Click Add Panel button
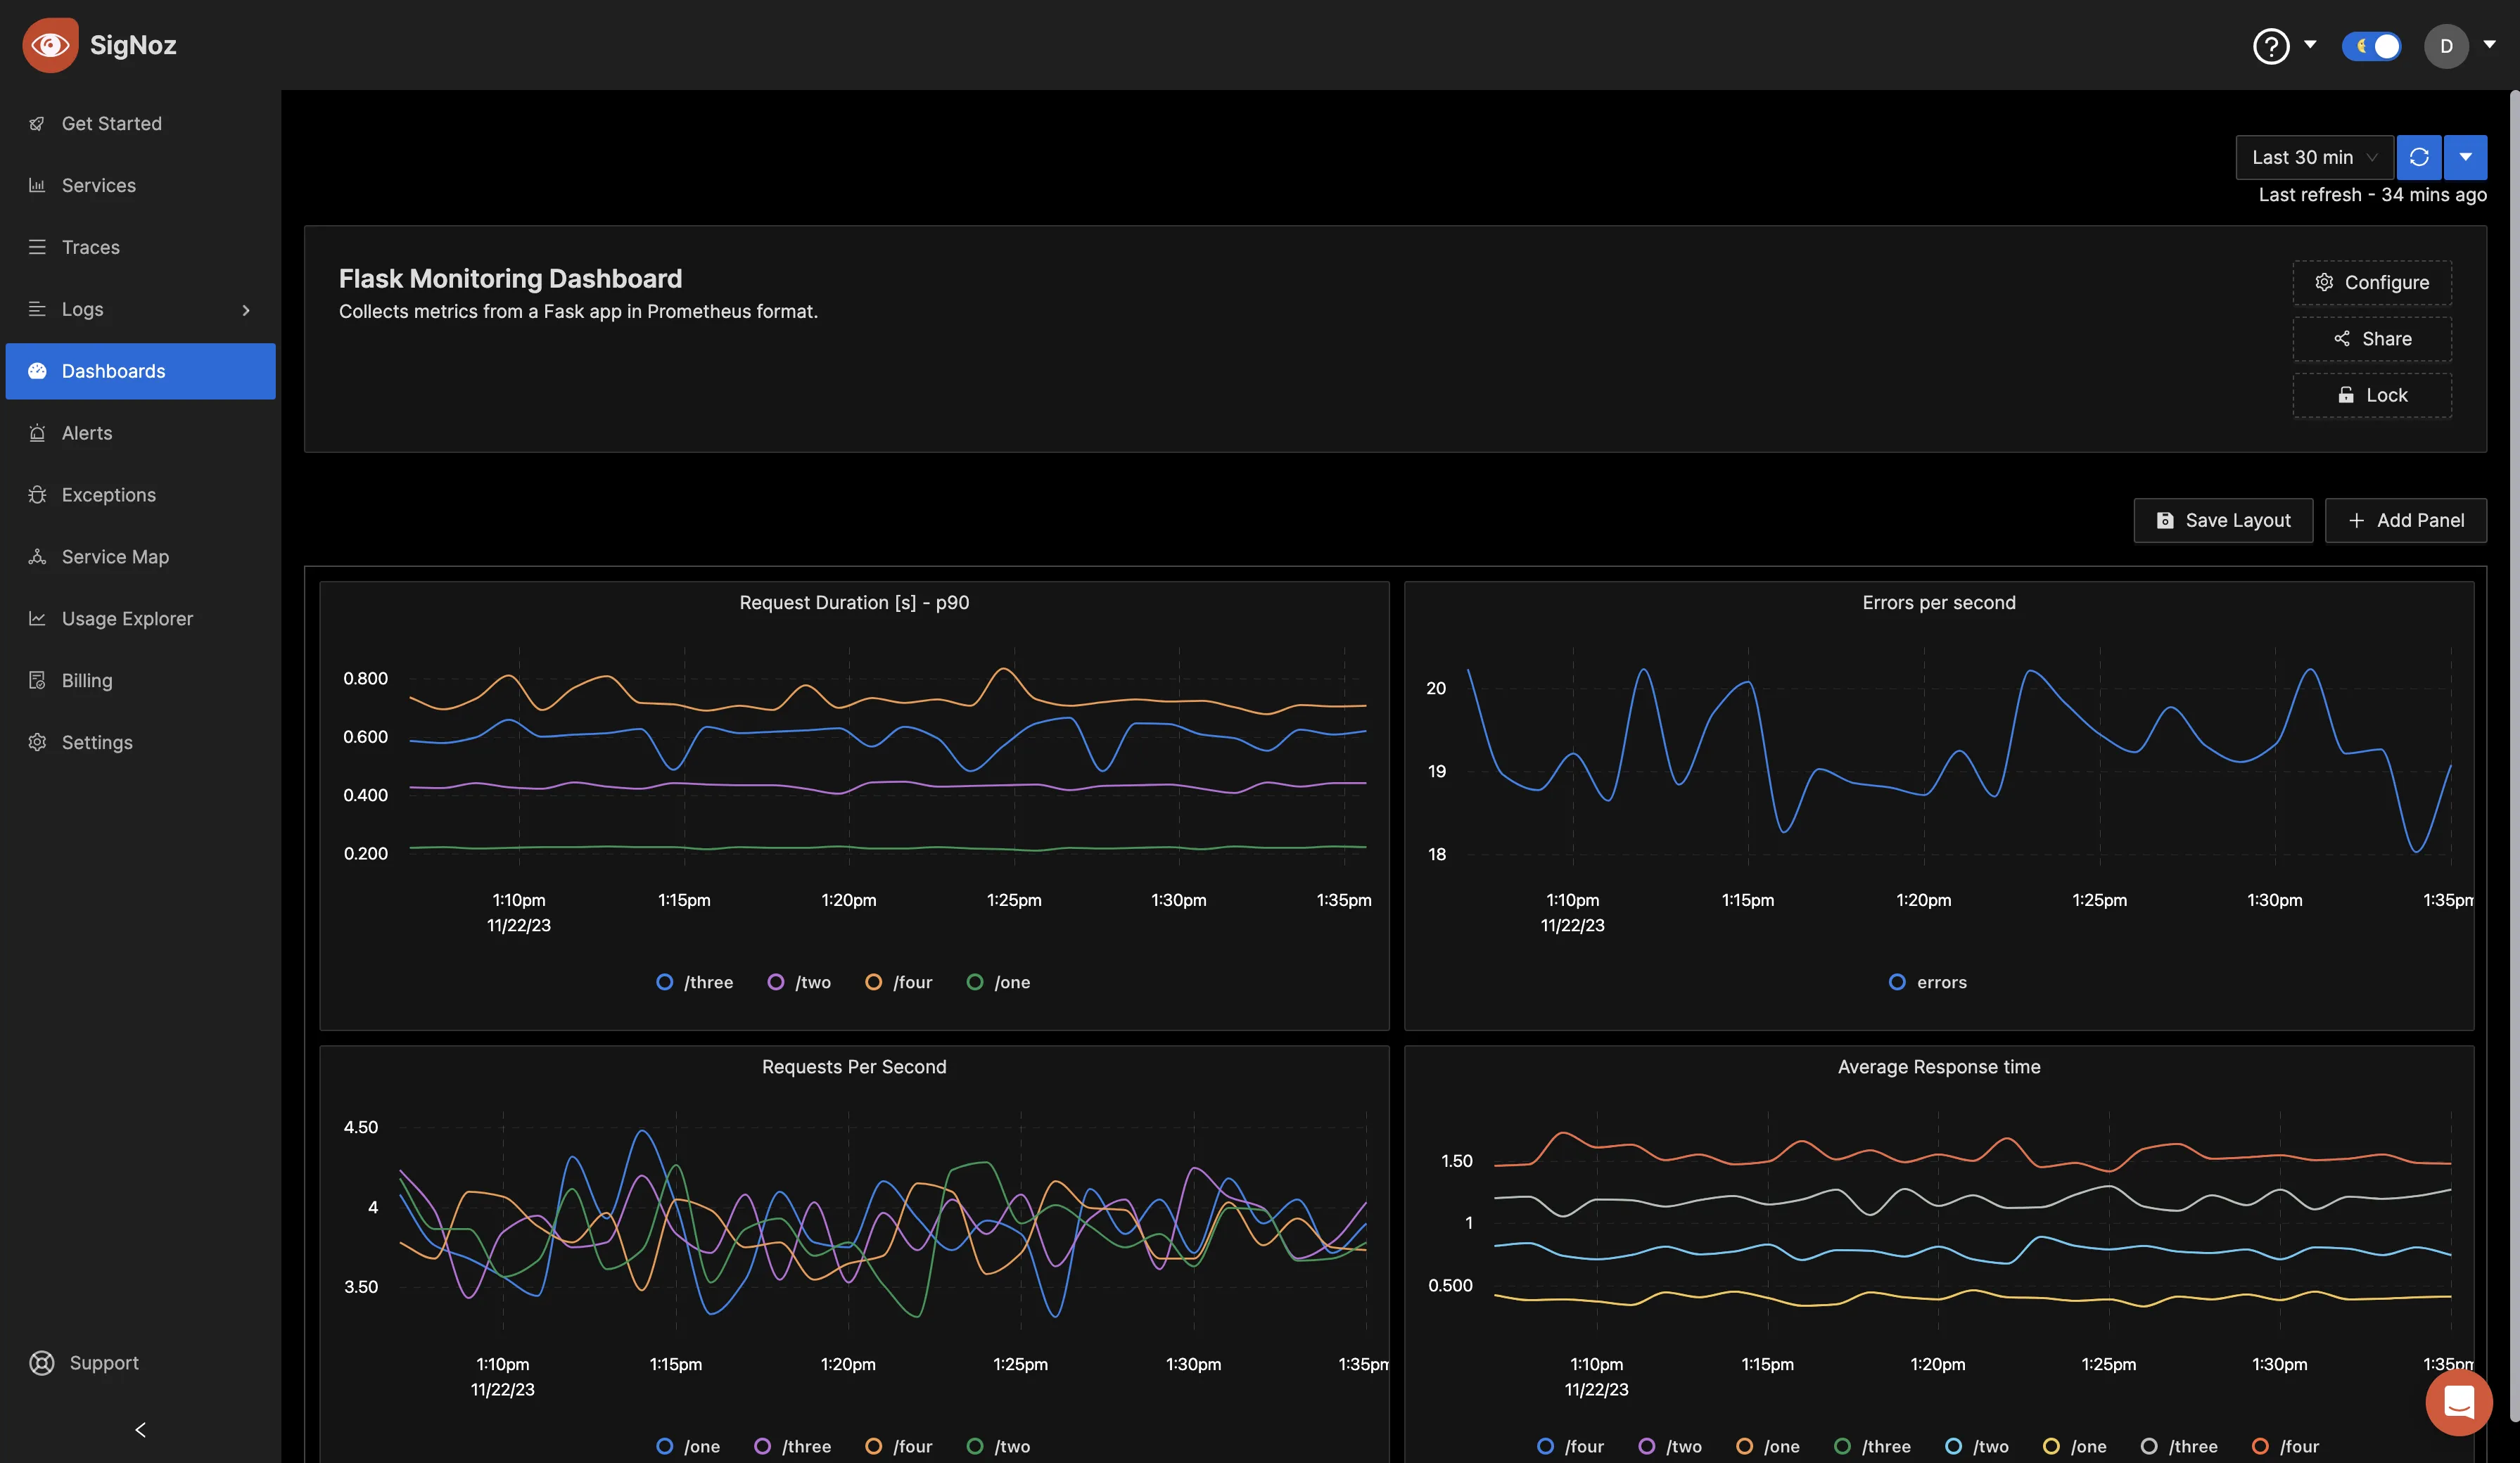 click(x=2405, y=520)
